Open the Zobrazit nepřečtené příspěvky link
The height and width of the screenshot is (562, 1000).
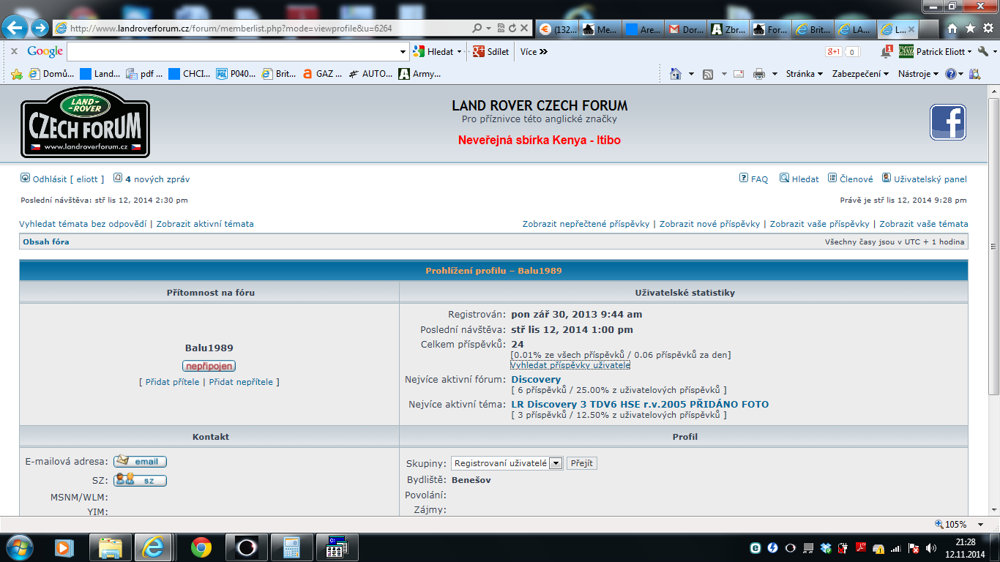586,224
